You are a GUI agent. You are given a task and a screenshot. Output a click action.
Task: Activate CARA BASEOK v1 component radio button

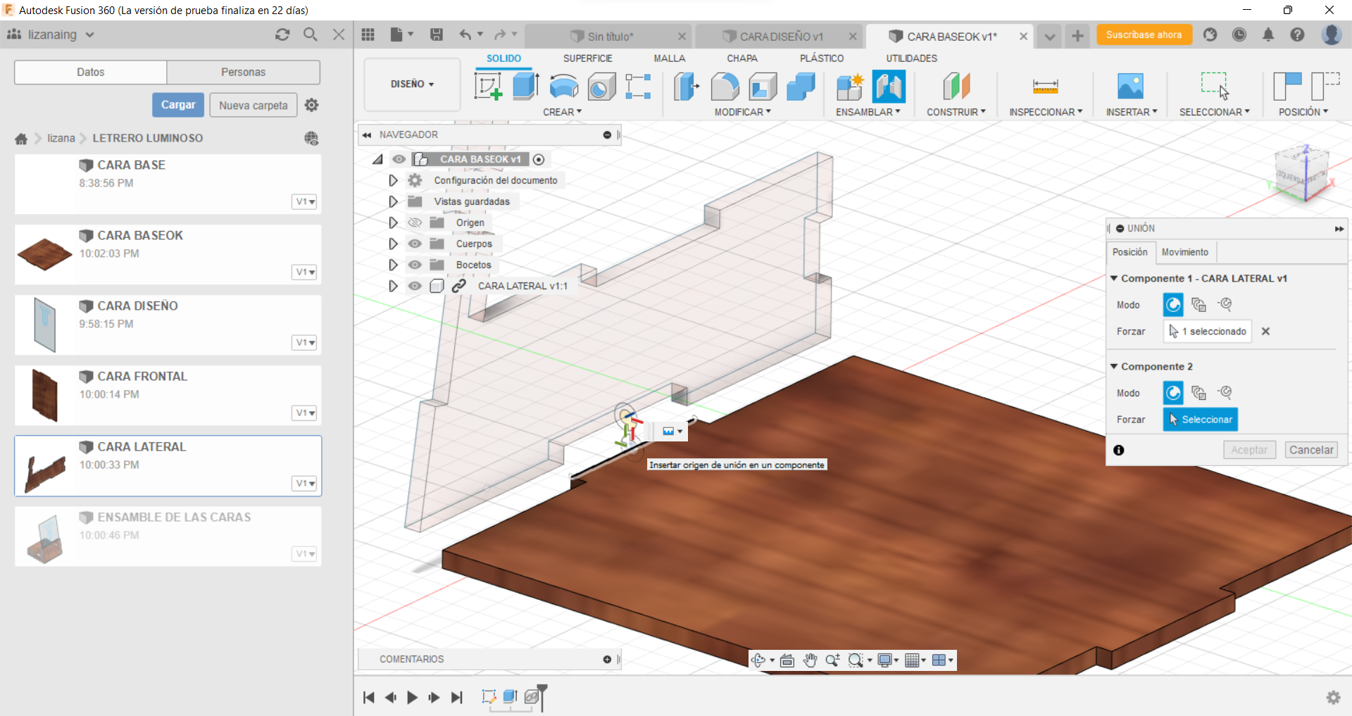(x=539, y=159)
